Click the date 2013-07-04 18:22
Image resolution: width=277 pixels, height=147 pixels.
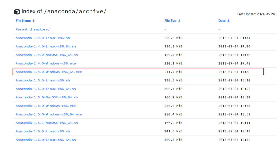click(x=234, y=89)
